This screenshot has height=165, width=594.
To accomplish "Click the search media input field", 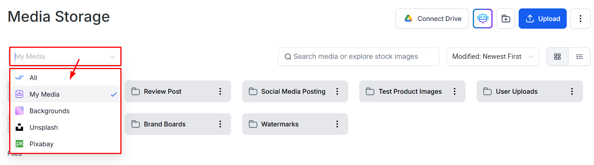I will pyautogui.click(x=358, y=57).
